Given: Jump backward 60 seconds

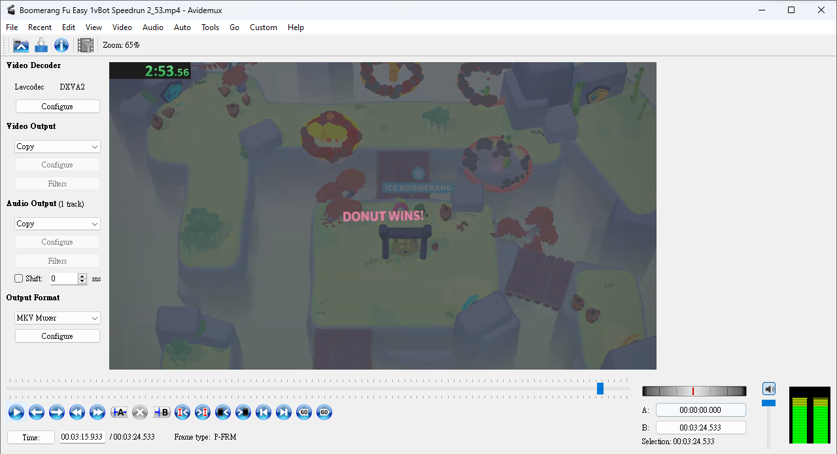Looking at the screenshot, I should (x=304, y=412).
